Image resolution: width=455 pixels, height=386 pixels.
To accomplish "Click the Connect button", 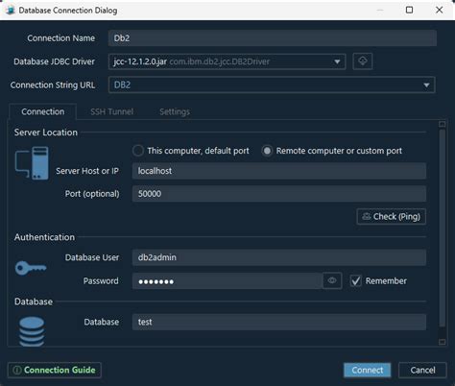I will pyautogui.click(x=368, y=370).
